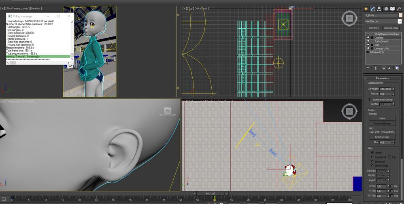Open the [+] menu of the Top viewport

pos(185,8)
